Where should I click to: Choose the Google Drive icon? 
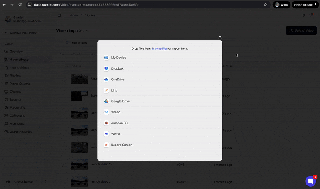coord(106,101)
